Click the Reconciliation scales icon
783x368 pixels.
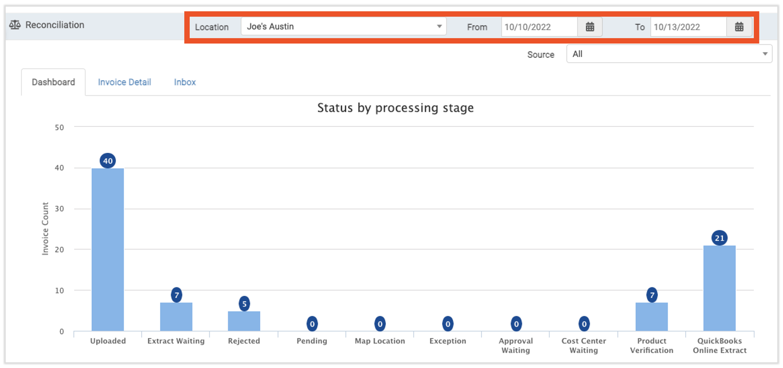coord(15,25)
